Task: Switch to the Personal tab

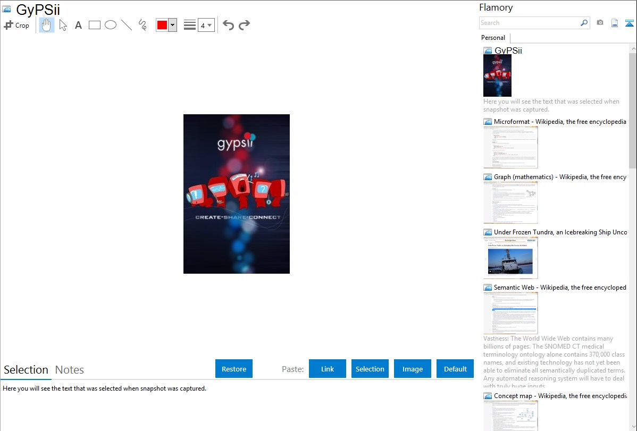Action: [x=493, y=38]
